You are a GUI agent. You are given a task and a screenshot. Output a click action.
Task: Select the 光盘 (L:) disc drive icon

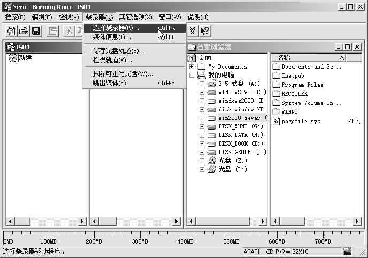coord(212,169)
